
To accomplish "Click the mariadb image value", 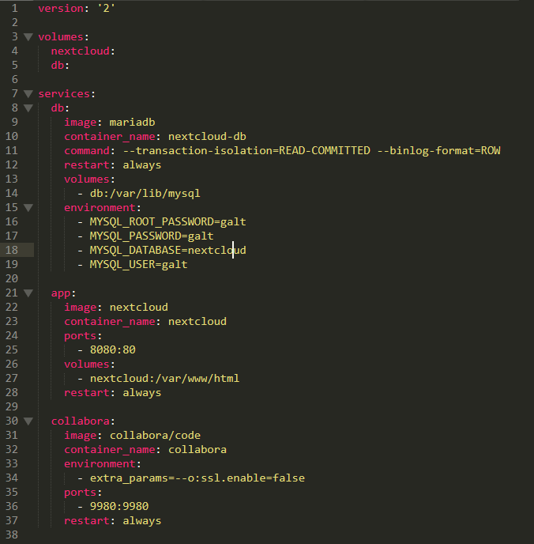I will coord(133,122).
